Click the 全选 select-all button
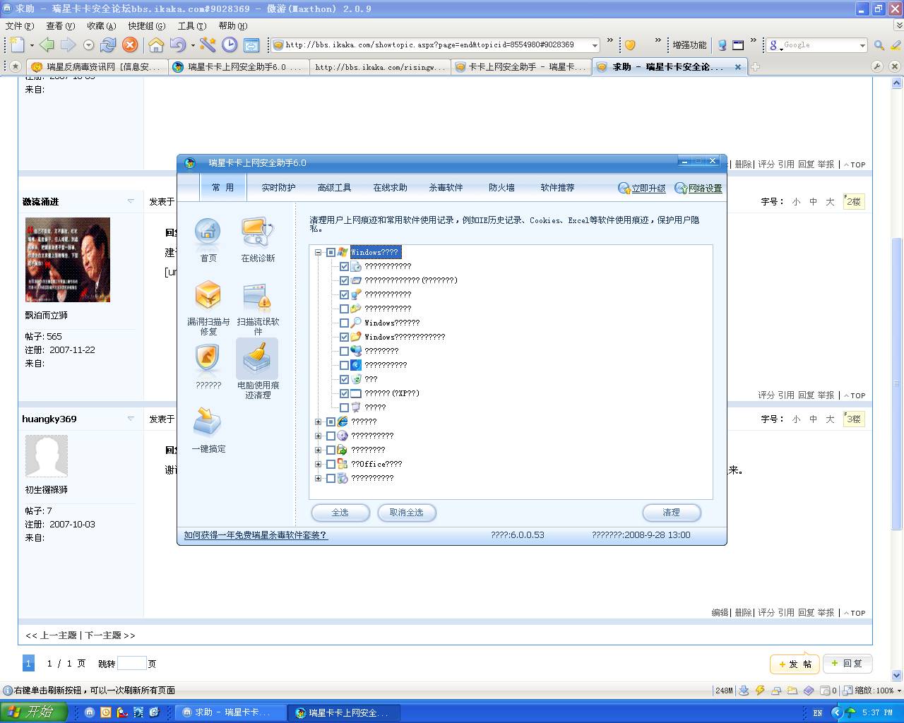 340,513
